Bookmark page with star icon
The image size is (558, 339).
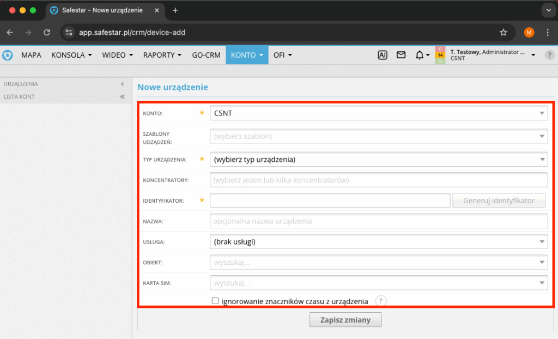coord(504,33)
